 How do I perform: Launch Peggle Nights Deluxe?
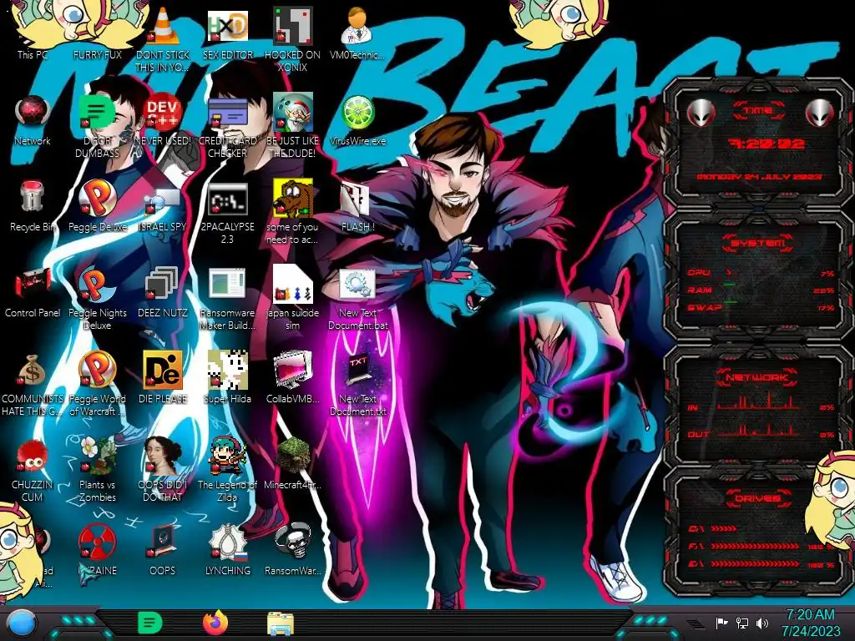click(97, 284)
